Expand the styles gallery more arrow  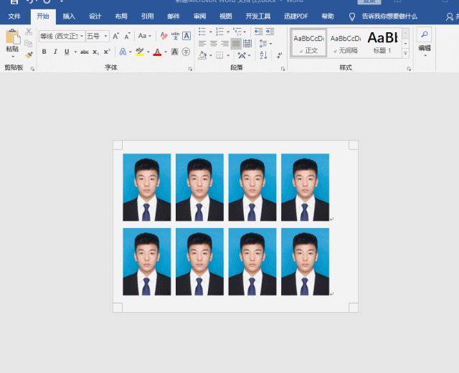[x=405, y=53]
